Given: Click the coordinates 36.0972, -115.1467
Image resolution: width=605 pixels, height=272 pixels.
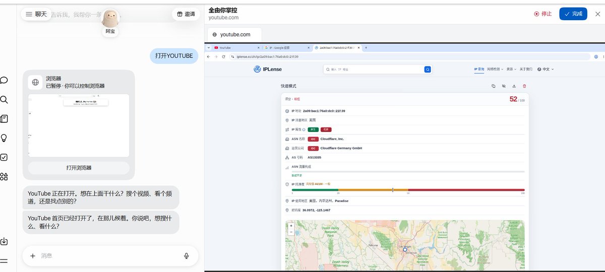Looking at the screenshot, I should point(316,210).
